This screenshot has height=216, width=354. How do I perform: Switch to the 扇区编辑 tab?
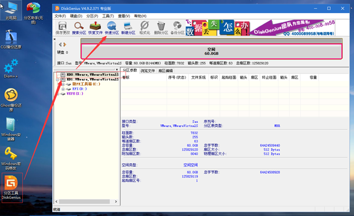coord(165,71)
